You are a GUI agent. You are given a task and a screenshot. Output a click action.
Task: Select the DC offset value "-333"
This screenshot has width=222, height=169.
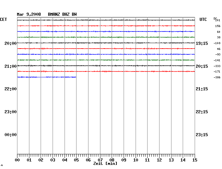point(217,66)
